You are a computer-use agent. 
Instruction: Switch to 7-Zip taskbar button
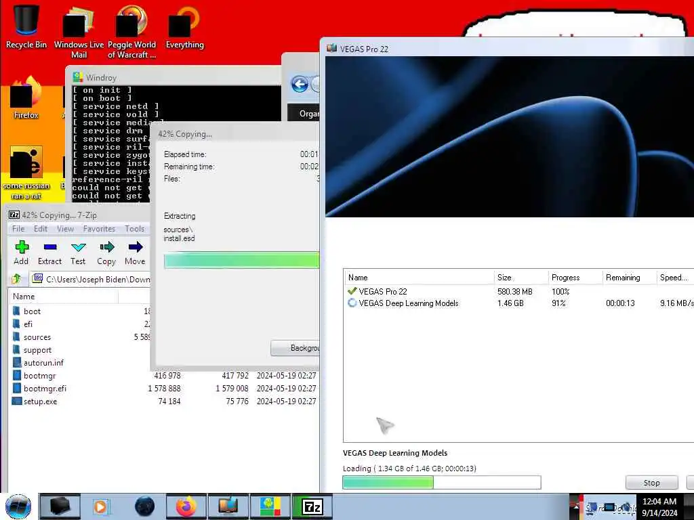point(312,506)
